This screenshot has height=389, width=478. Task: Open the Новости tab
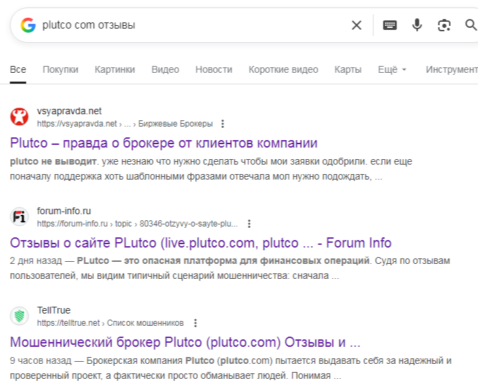[214, 69]
